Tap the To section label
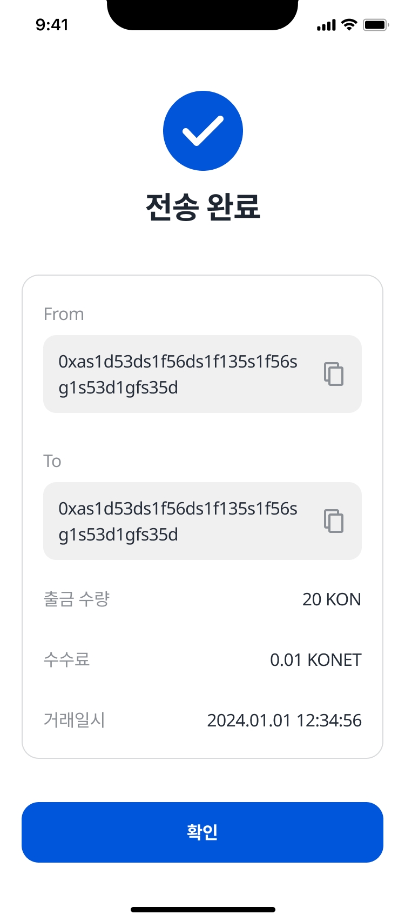This screenshot has height=921, width=405. tap(52, 461)
